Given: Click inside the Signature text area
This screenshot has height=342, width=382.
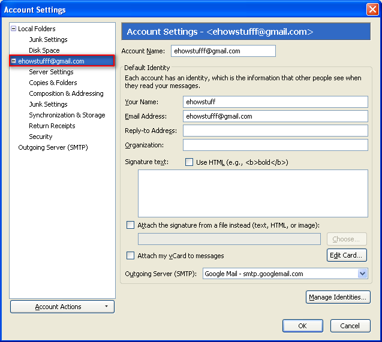Looking at the screenshot, I should 253,193.
